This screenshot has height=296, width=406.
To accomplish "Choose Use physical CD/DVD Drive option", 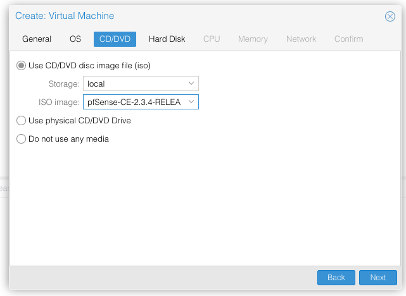I will [22, 121].
